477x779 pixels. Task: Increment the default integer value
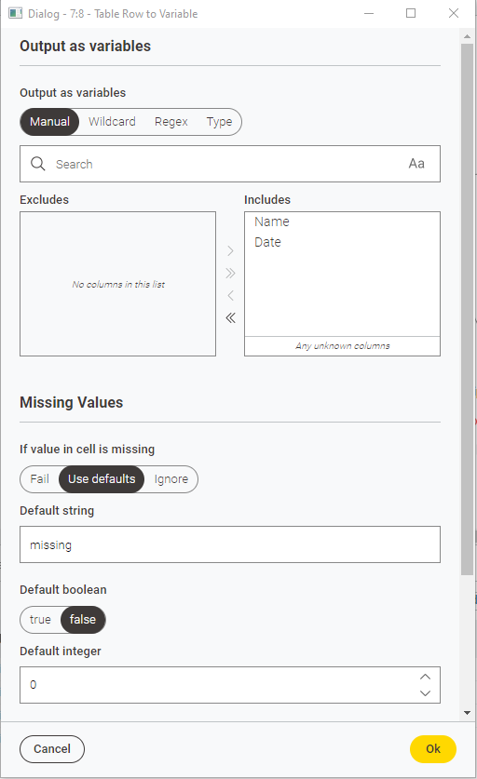(x=425, y=677)
